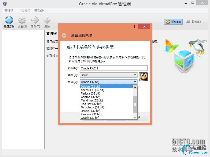Screen dimensions: 210x157
Task: Select Oracle (32 bit) at the list bottom
Action: point(106,118)
